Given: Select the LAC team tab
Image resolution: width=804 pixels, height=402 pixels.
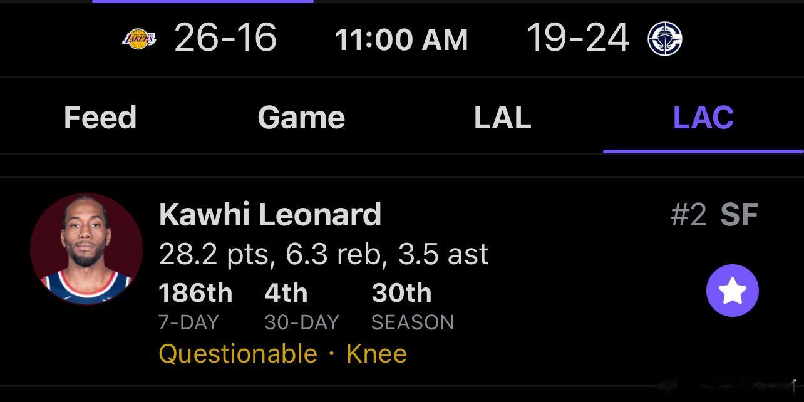Looking at the screenshot, I should (703, 117).
